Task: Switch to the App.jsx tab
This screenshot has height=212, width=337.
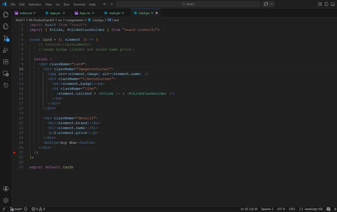Action: [x=55, y=13]
